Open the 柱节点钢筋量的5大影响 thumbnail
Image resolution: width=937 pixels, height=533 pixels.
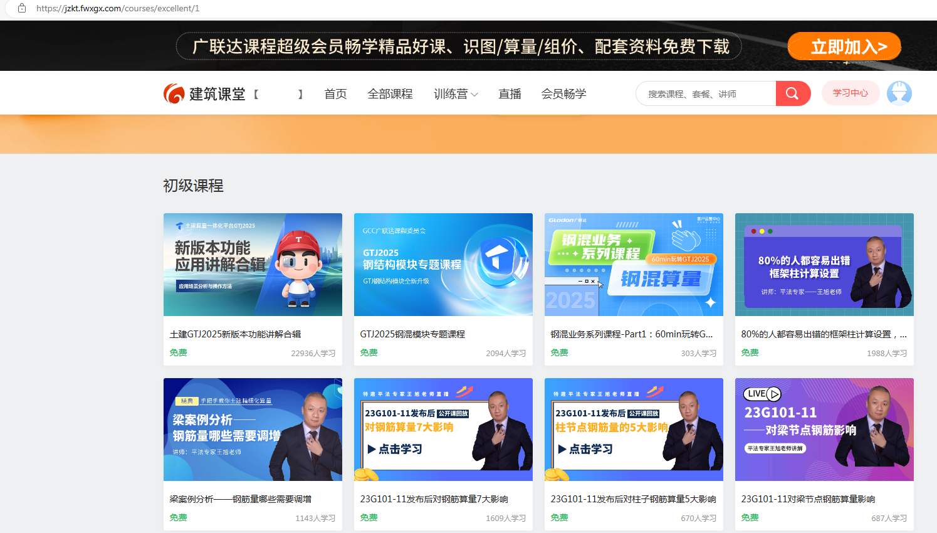click(x=634, y=430)
